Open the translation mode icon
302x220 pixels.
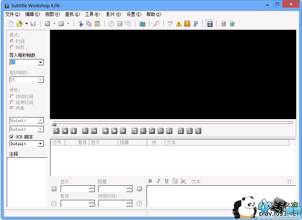[143, 23]
